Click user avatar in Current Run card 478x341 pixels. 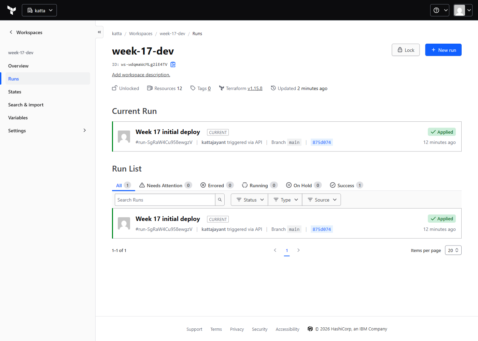pos(124,136)
